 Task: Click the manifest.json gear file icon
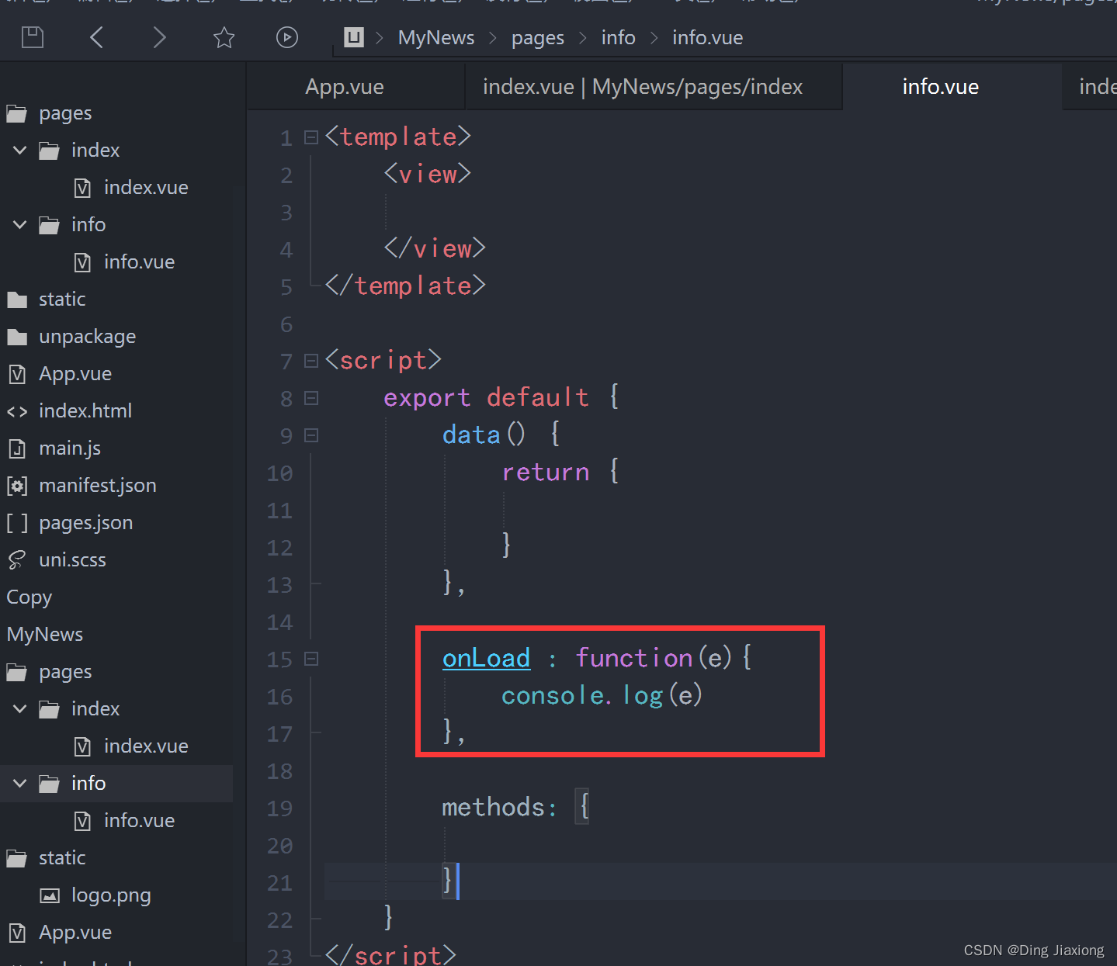click(x=17, y=486)
